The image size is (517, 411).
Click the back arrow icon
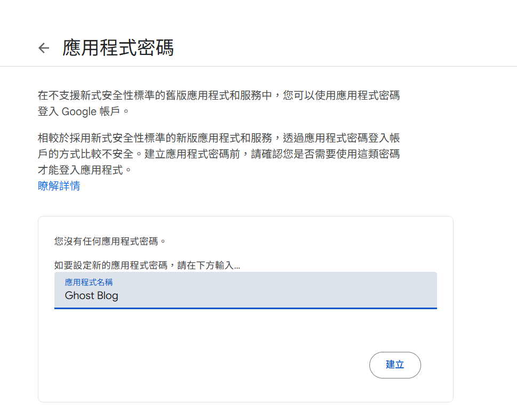(44, 48)
